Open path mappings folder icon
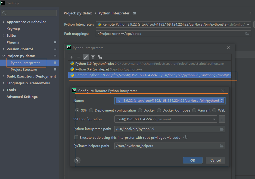This screenshot has height=179, width=255. click(247, 34)
